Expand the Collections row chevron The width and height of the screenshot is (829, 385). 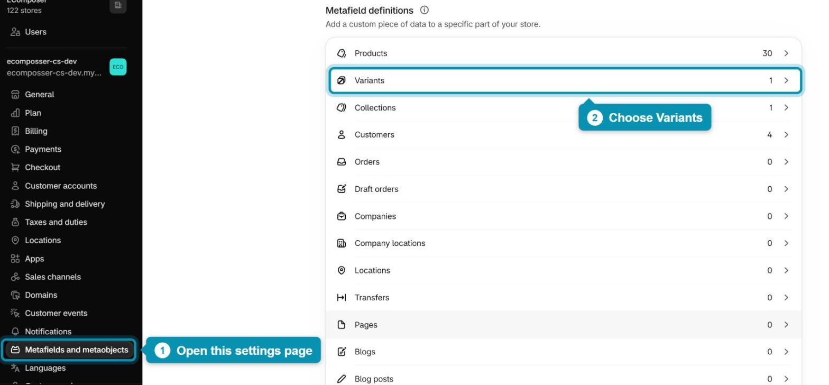coord(786,107)
